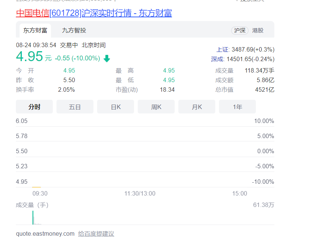Click the 总市值 value 4521亿

click(x=265, y=90)
